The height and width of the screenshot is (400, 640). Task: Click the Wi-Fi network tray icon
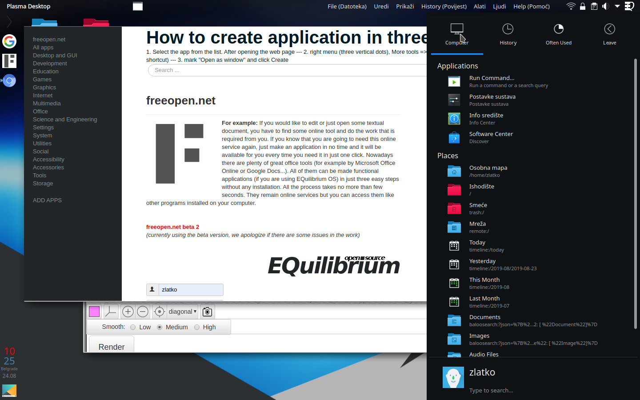[571, 6]
